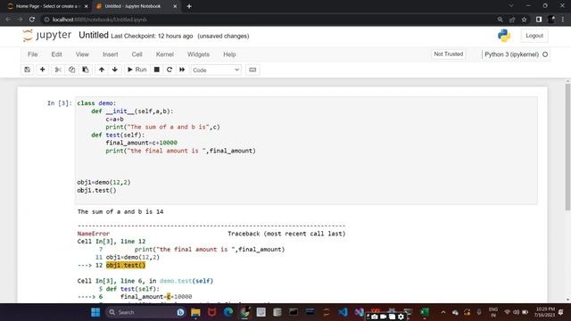The height and width of the screenshot is (321, 571).
Task: Click the taskbar clock and date
Action: [545, 312]
